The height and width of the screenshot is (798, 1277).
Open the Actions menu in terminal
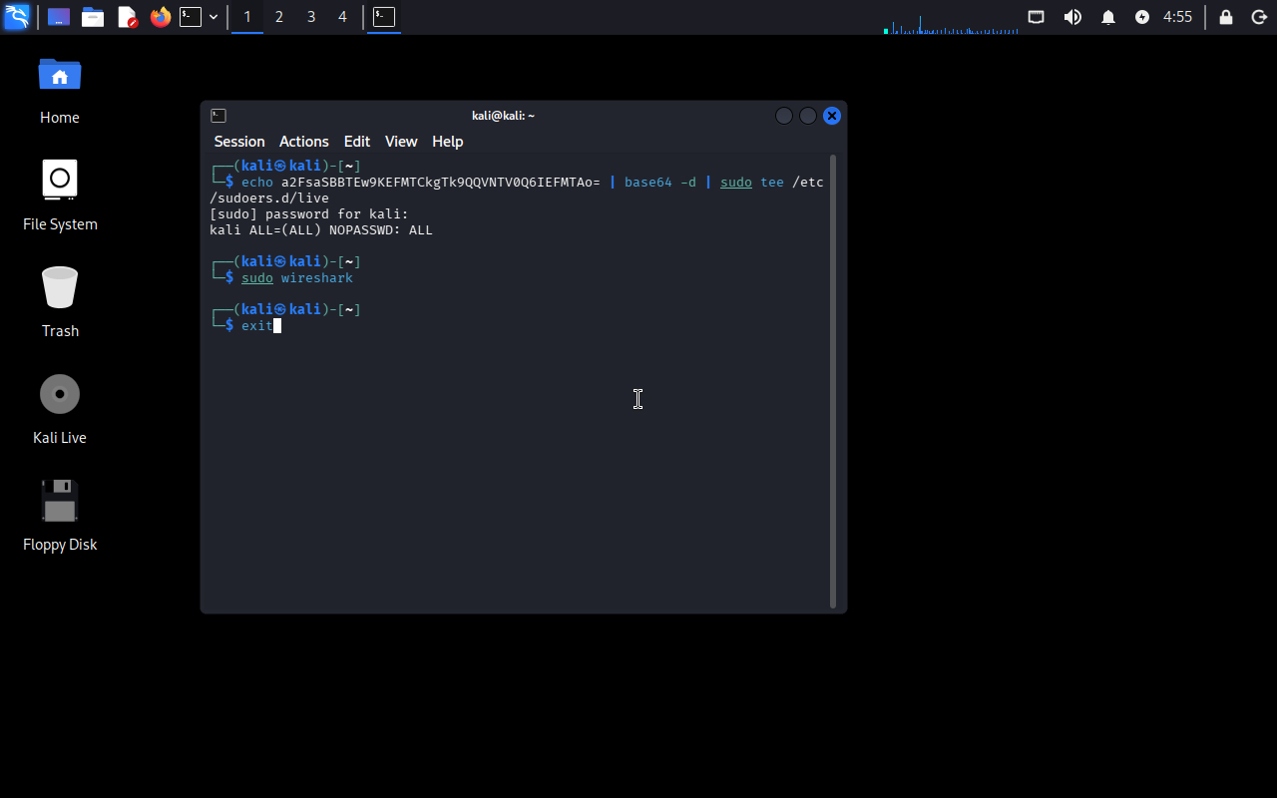pyautogui.click(x=303, y=142)
